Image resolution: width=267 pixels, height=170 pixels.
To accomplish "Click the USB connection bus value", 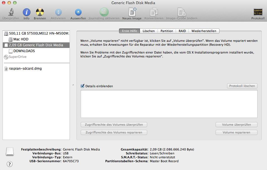I will tap(66, 153).
